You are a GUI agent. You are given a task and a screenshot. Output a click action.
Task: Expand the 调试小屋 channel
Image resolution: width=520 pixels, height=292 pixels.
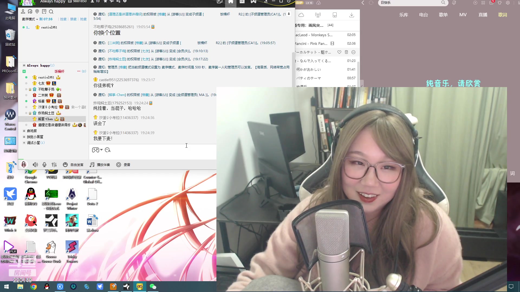click(x=24, y=143)
